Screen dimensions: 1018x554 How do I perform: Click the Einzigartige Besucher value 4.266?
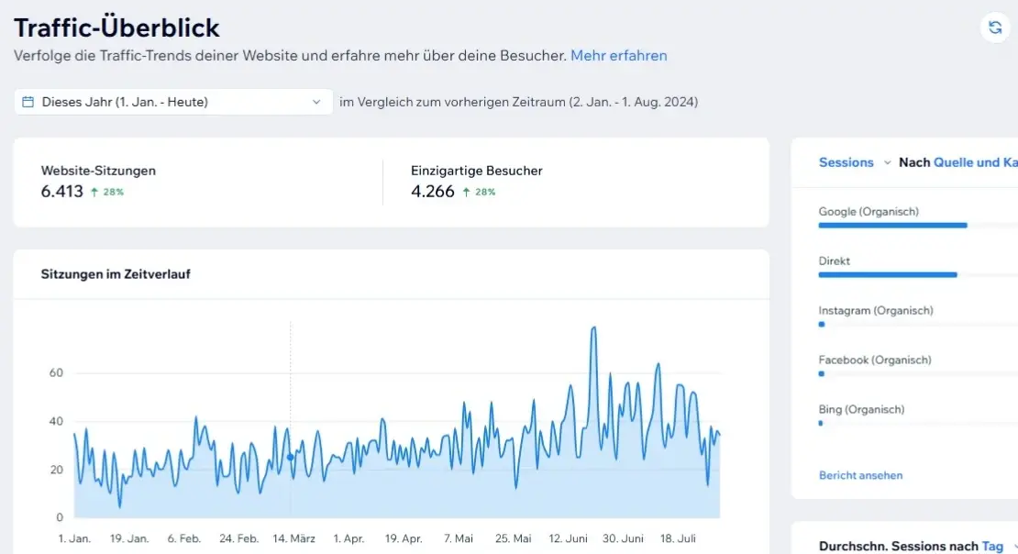click(x=432, y=192)
